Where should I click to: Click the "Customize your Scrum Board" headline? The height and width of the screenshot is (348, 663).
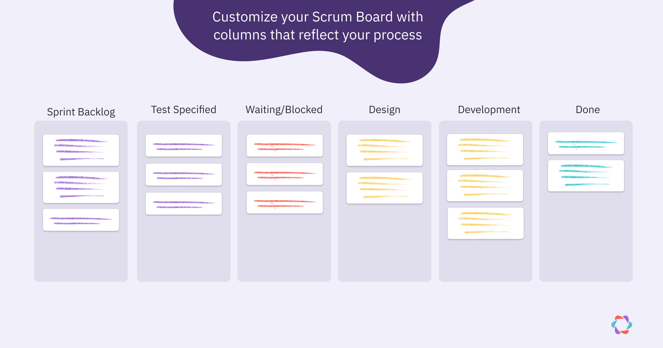tap(318, 26)
